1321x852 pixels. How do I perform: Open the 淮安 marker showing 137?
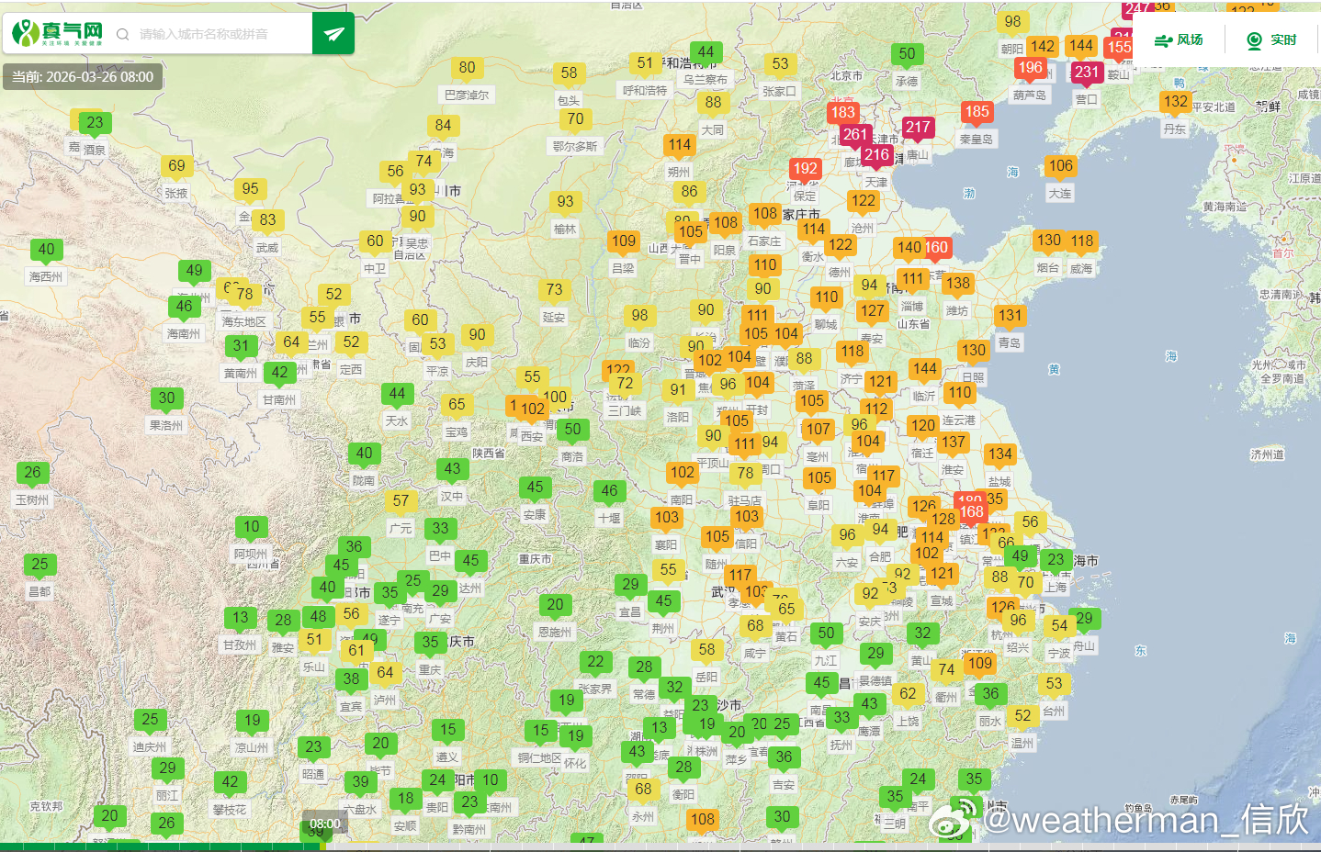tap(953, 443)
